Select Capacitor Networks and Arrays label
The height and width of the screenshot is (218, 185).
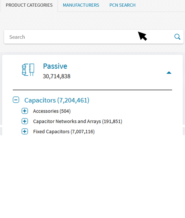[x=67, y=121]
